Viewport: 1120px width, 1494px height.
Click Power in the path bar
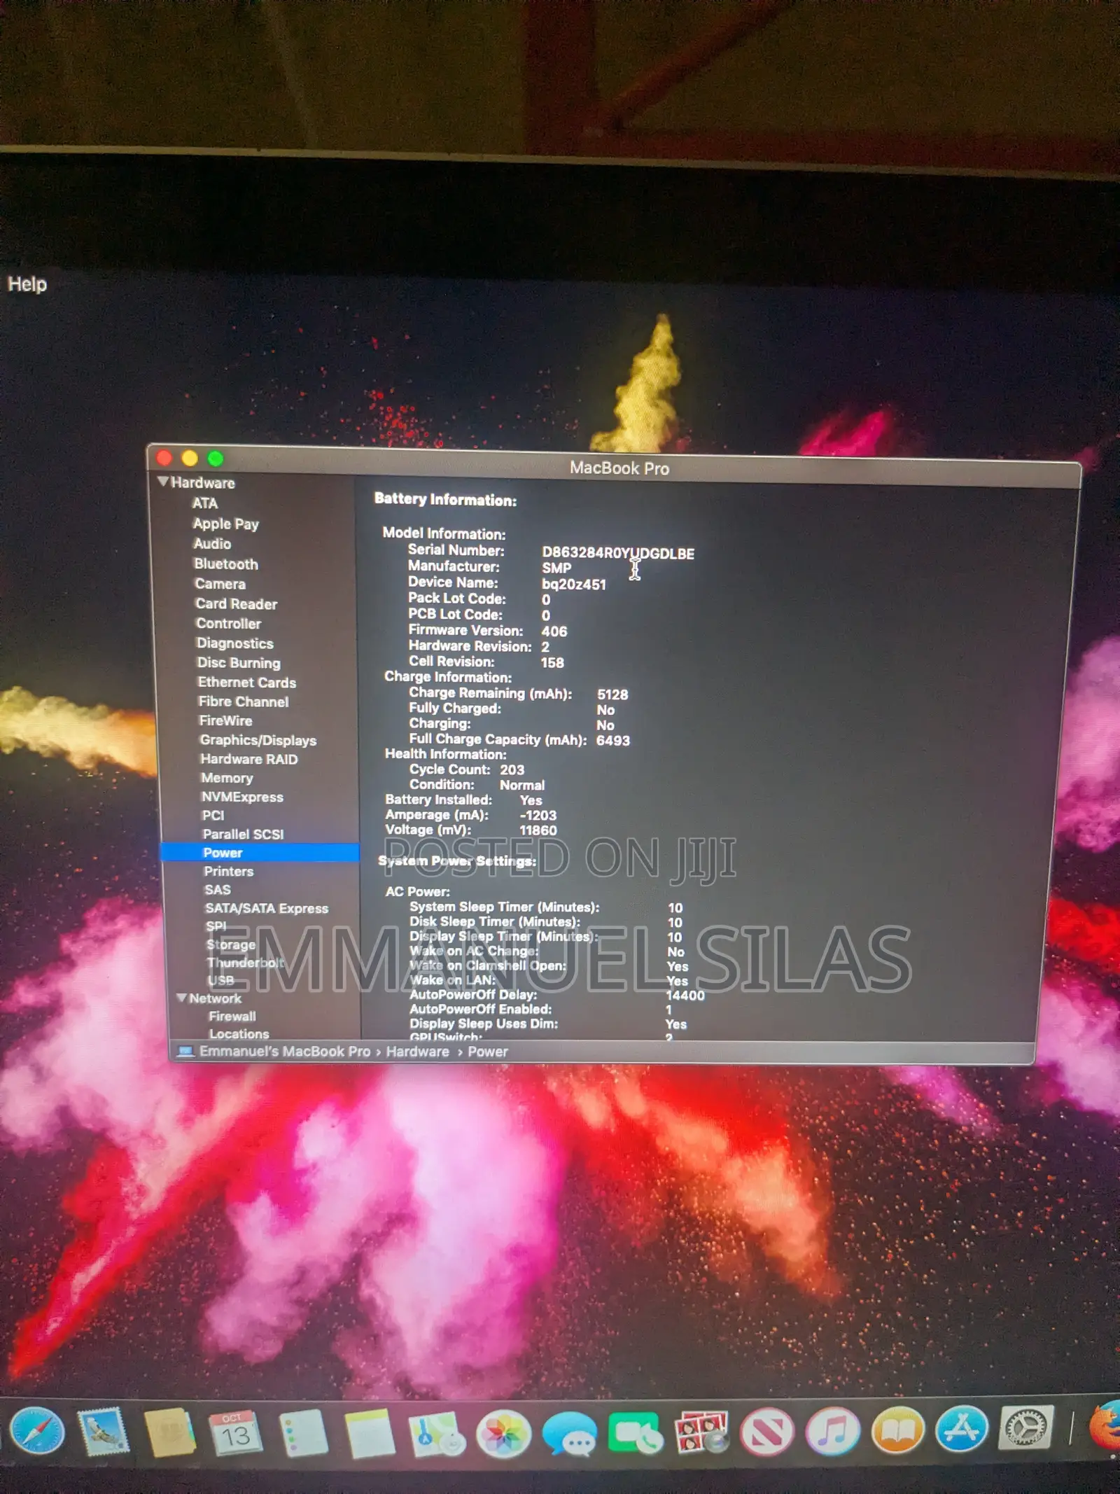tap(488, 1052)
